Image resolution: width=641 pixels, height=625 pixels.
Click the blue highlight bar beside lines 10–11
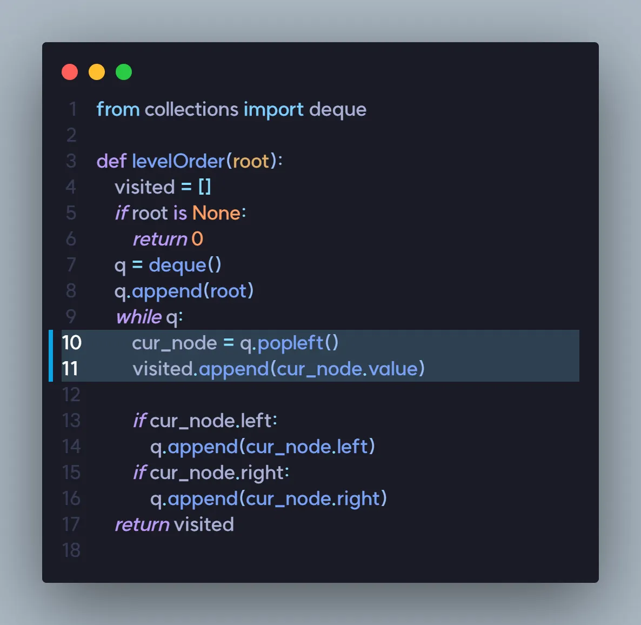coord(51,356)
